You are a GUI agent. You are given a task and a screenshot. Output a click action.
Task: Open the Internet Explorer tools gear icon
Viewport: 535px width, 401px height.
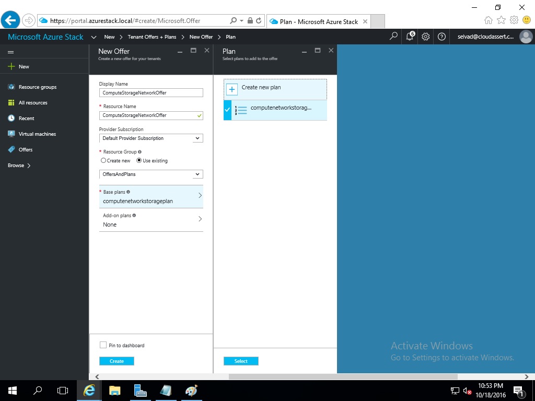tap(514, 20)
